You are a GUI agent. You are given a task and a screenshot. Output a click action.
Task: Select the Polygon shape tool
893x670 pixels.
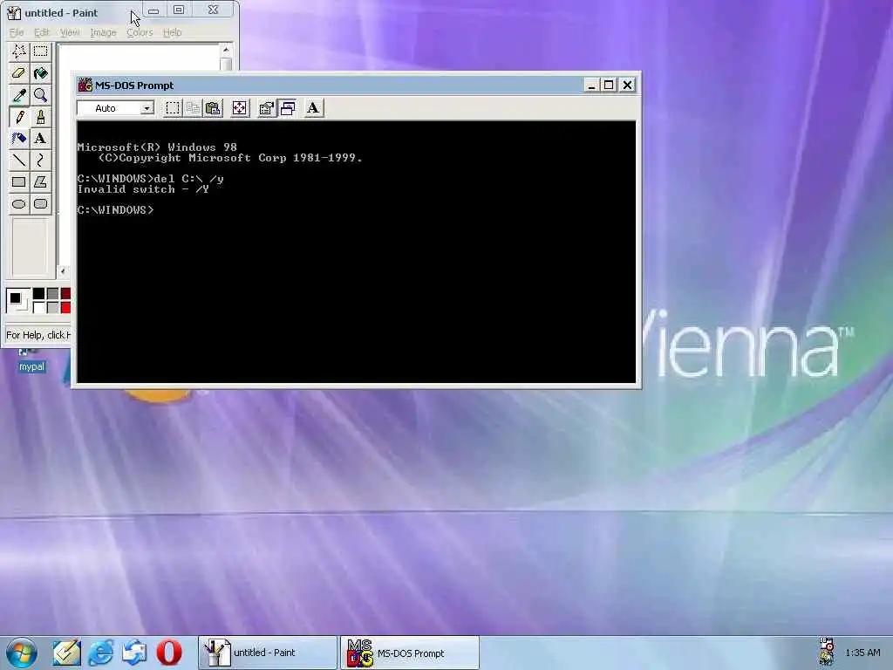pos(40,182)
